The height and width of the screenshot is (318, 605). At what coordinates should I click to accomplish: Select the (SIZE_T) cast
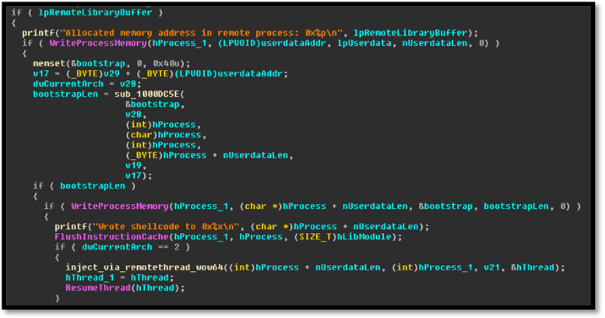pyautogui.click(x=315, y=236)
